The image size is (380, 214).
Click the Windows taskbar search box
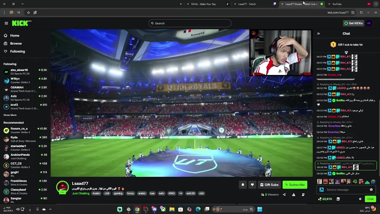pyautogui.click(x=233, y=209)
